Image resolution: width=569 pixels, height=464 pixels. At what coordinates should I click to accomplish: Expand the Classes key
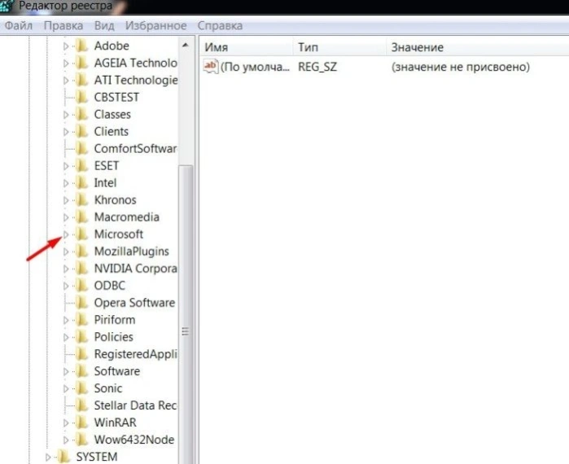[66, 115]
